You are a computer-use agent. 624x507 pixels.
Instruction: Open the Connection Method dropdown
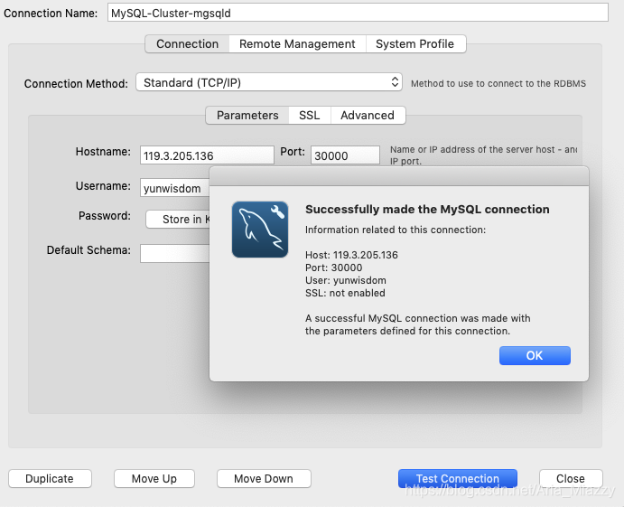[269, 82]
